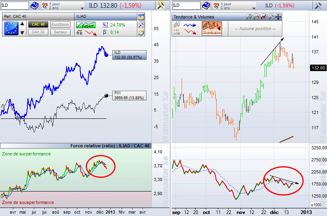Click the European flag market icon

point(11,28)
